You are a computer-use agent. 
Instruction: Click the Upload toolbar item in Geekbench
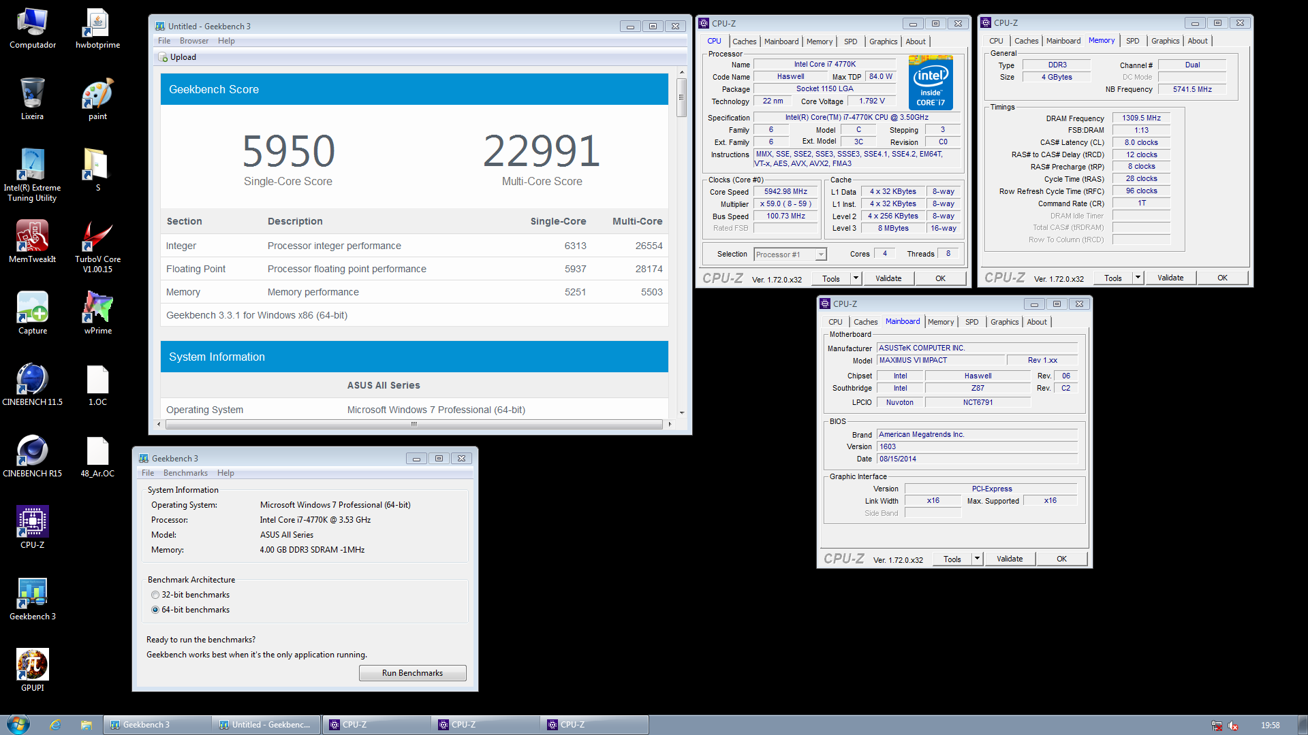177,57
